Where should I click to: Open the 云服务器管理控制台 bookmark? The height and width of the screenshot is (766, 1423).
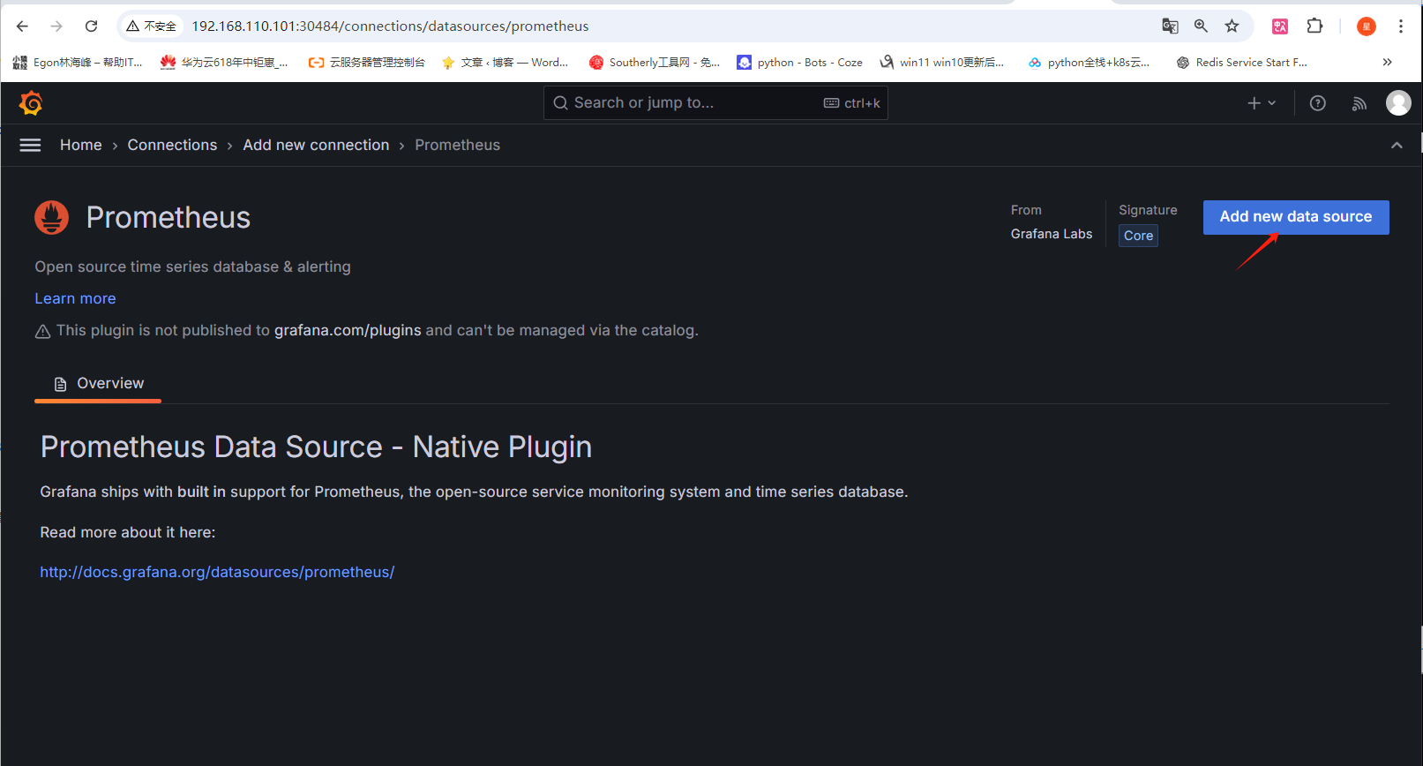tap(366, 63)
